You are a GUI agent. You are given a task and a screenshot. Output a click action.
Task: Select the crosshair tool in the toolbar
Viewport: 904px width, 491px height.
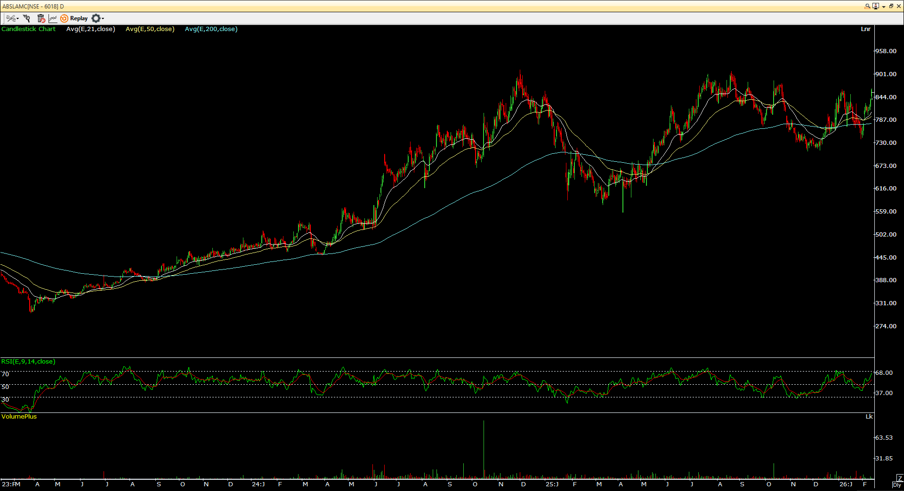pos(11,18)
